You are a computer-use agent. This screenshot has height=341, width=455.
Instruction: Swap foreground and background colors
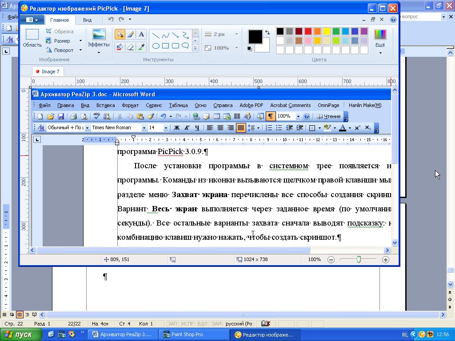click(x=267, y=32)
